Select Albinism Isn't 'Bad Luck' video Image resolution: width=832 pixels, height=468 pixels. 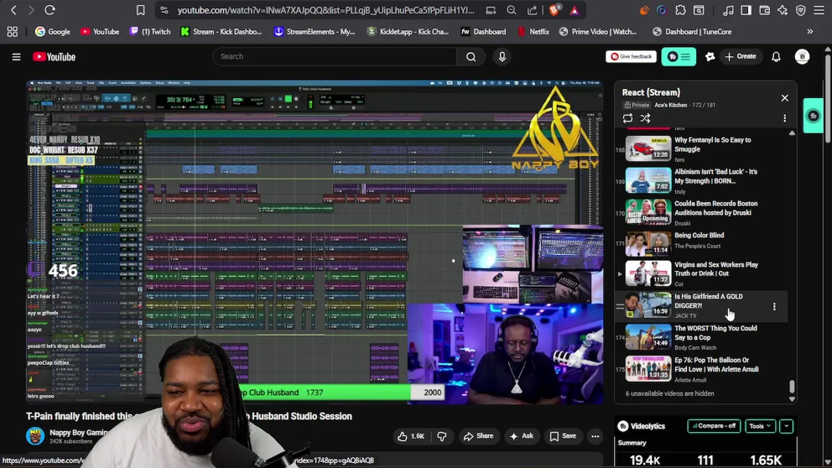[701, 181]
